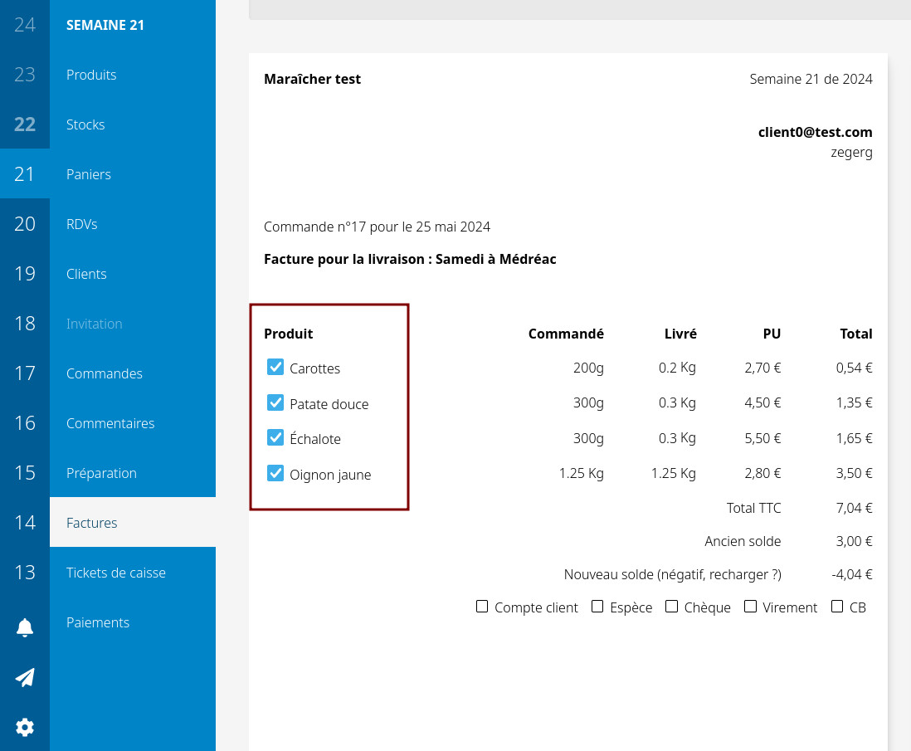Open the Paniers page
Image resolution: width=911 pixels, height=751 pixels.
(89, 174)
